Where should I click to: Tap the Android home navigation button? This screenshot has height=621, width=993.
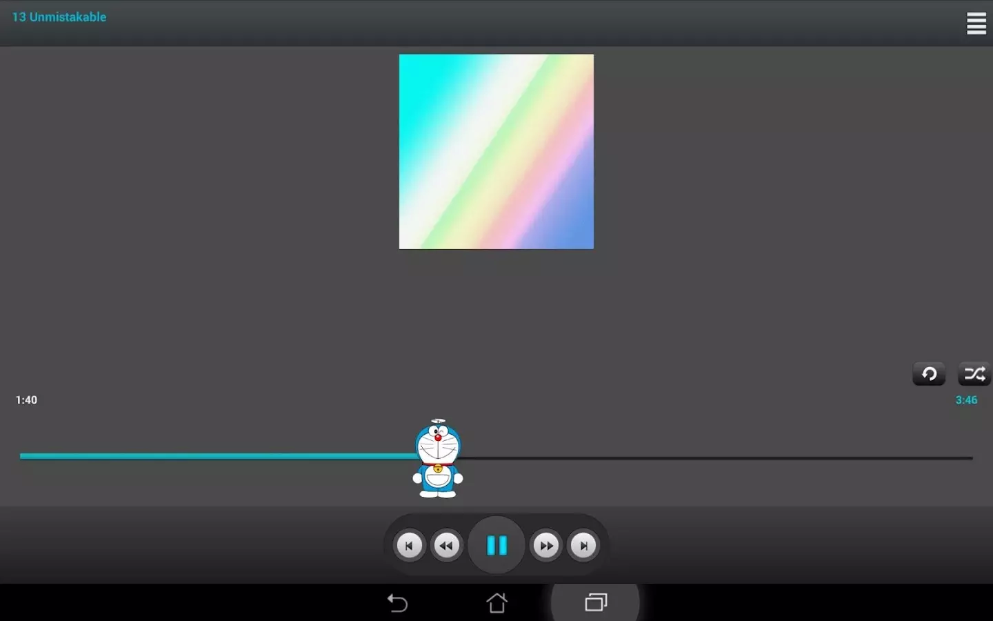(496, 603)
